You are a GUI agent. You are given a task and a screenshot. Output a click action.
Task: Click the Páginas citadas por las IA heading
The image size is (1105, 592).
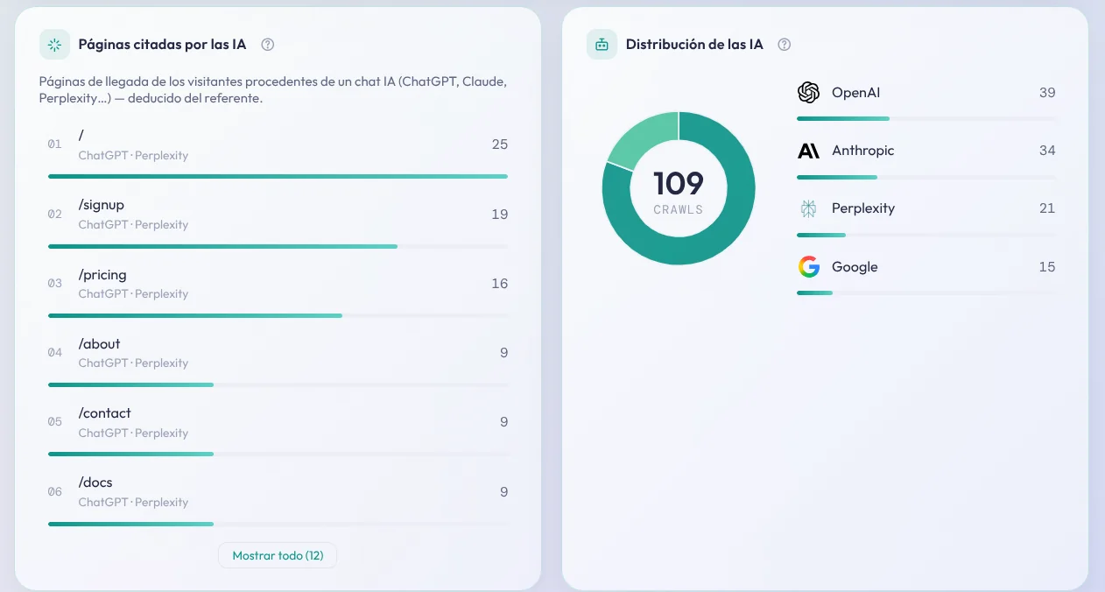163,45
